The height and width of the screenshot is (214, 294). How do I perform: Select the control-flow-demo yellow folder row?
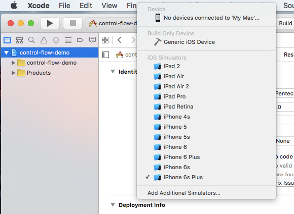(50, 63)
